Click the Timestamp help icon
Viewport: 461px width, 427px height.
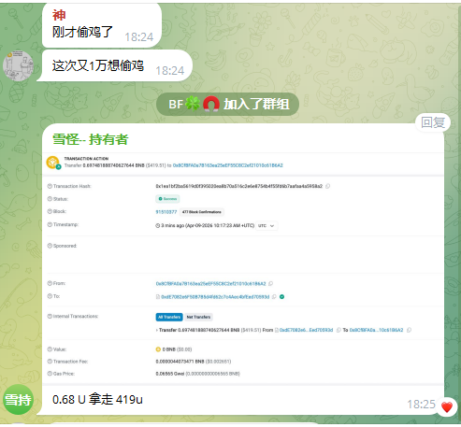[50, 224]
